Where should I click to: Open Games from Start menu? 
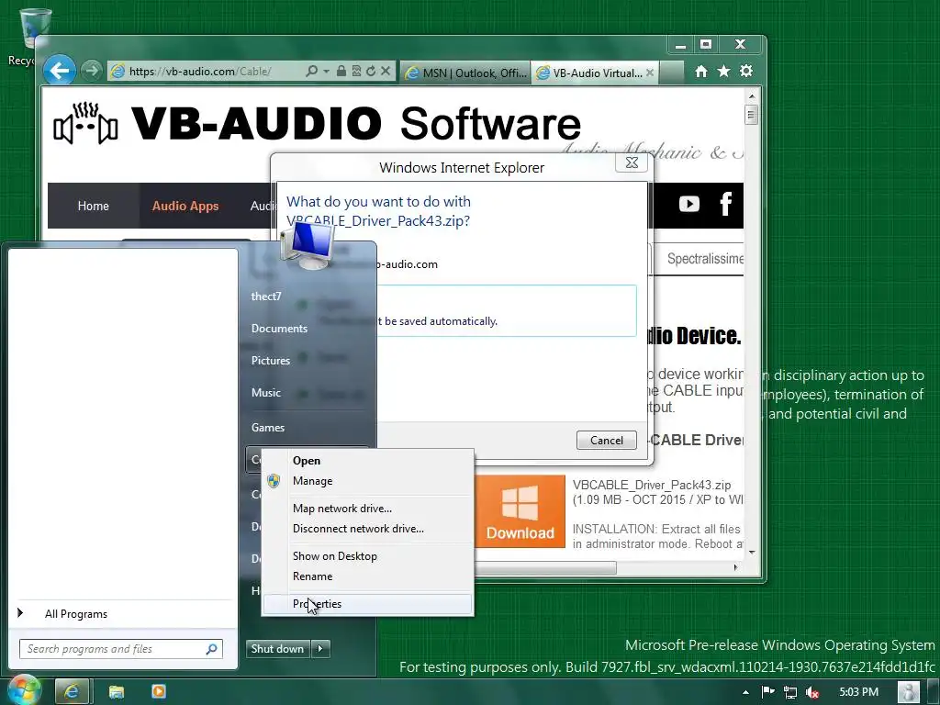coord(268,428)
